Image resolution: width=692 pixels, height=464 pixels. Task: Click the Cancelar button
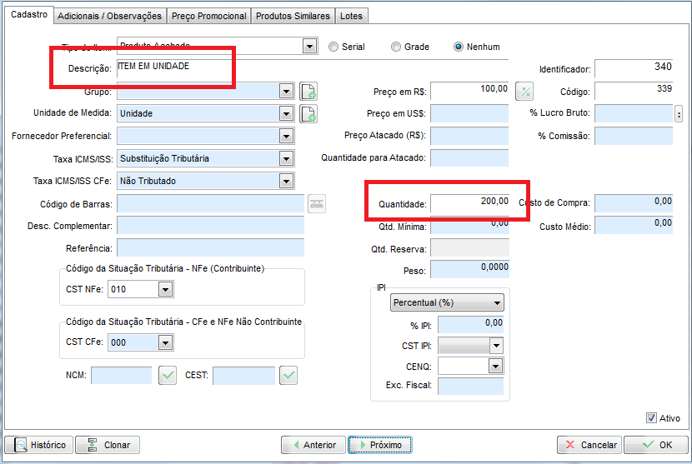pos(589,445)
